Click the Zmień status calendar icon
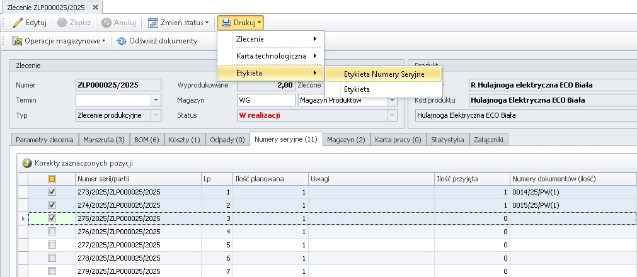 tap(152, 23)
